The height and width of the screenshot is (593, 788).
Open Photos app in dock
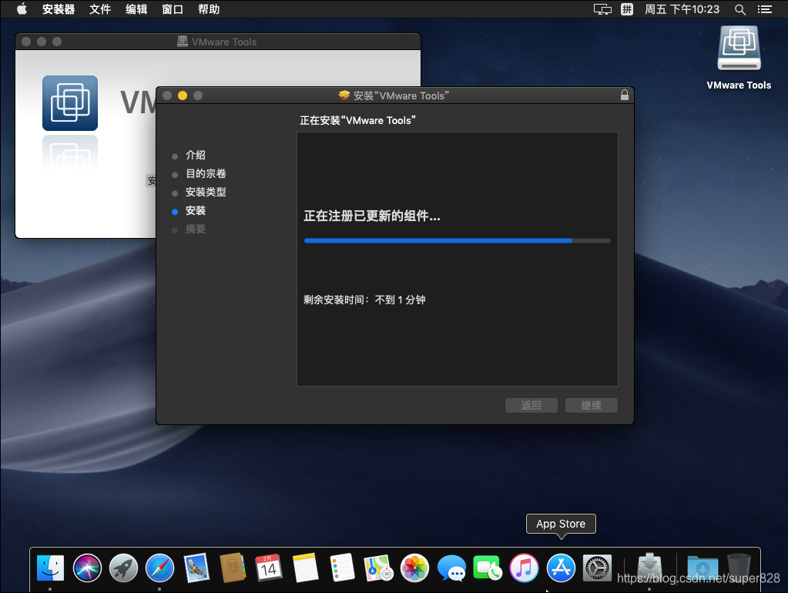414,568
